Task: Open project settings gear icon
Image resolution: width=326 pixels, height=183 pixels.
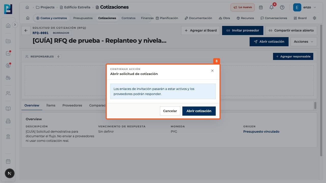Action: (315, 18)
